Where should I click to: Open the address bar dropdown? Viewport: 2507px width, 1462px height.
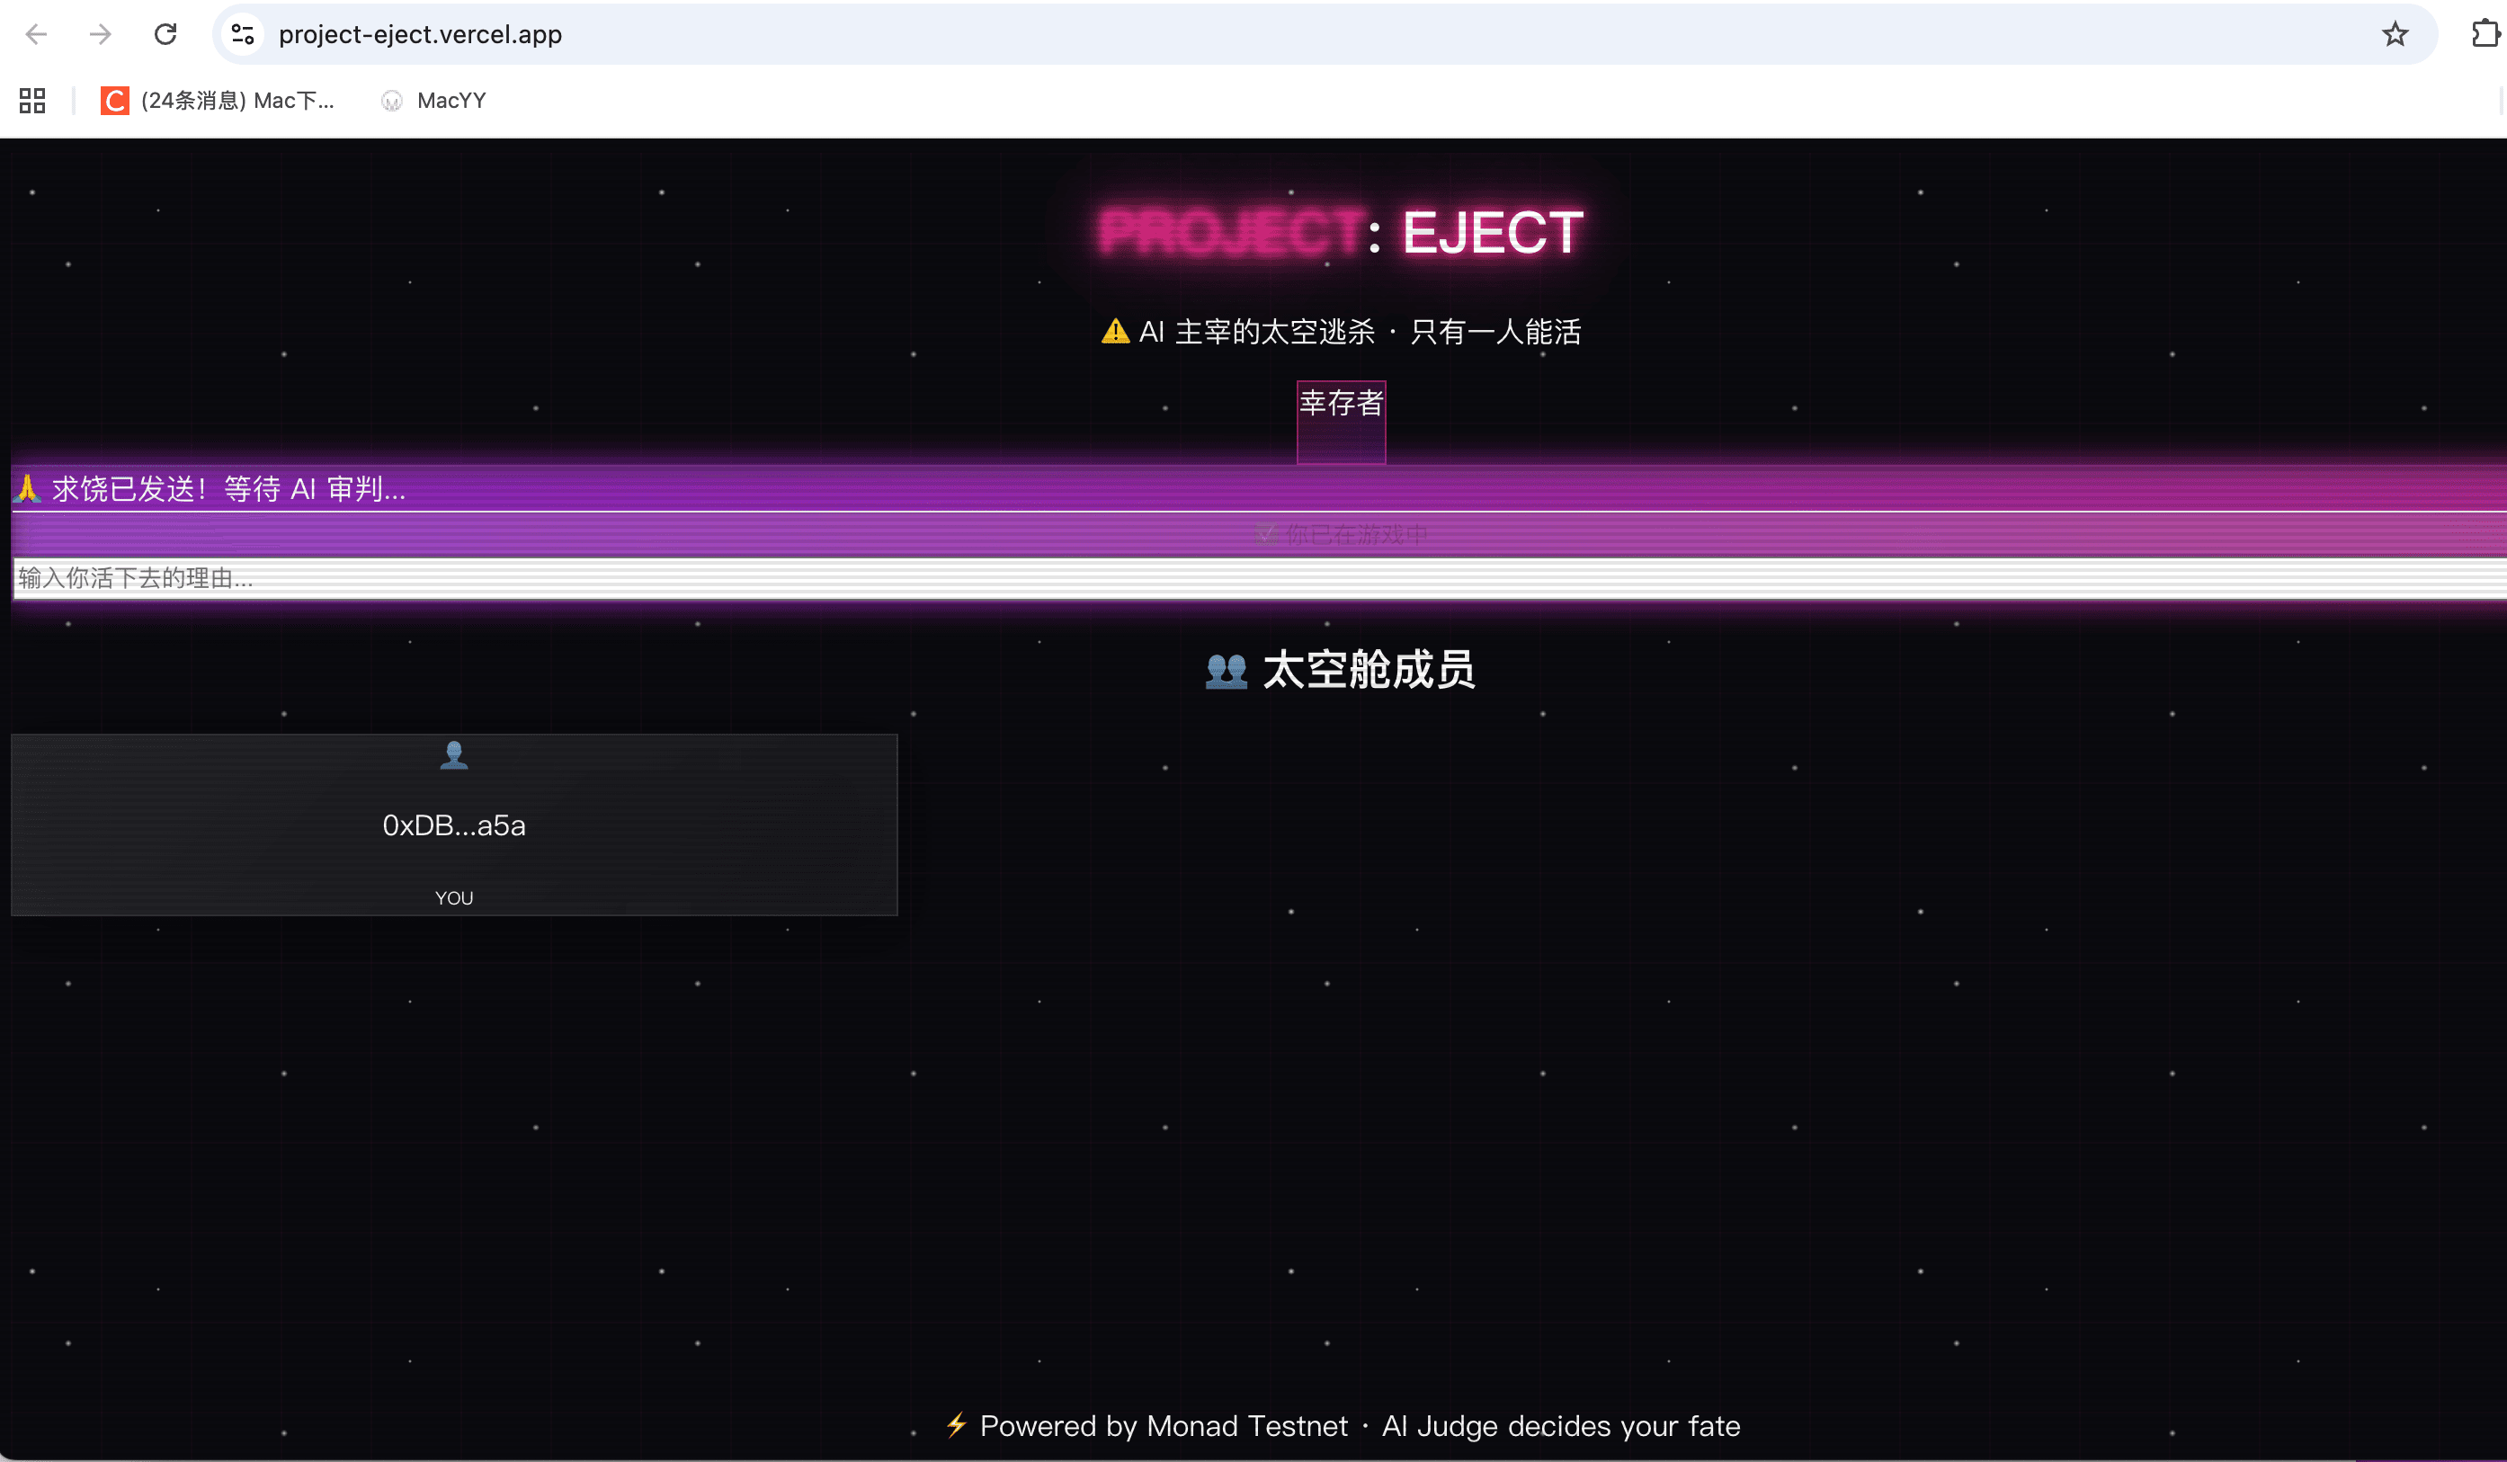[422, 34]
